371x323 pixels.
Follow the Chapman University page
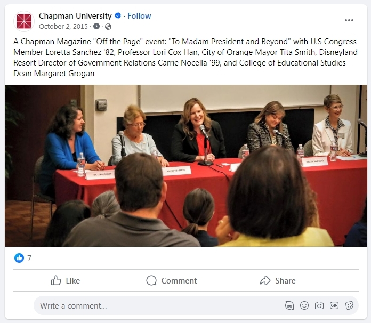click(x=139, y=16)
